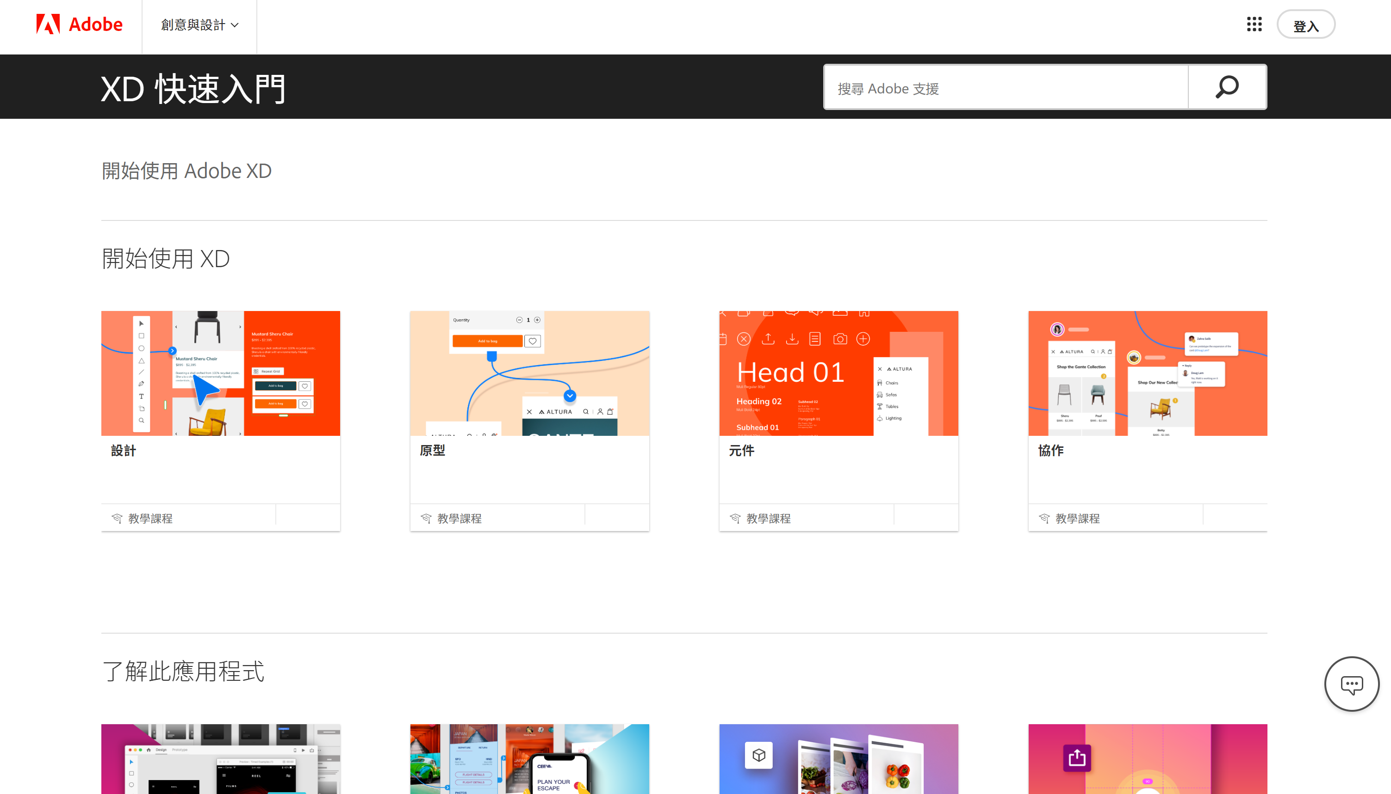Screen dimensions: 1391x794
Task: Click the graduation cap icon under 元件
Action: [735, 518]
